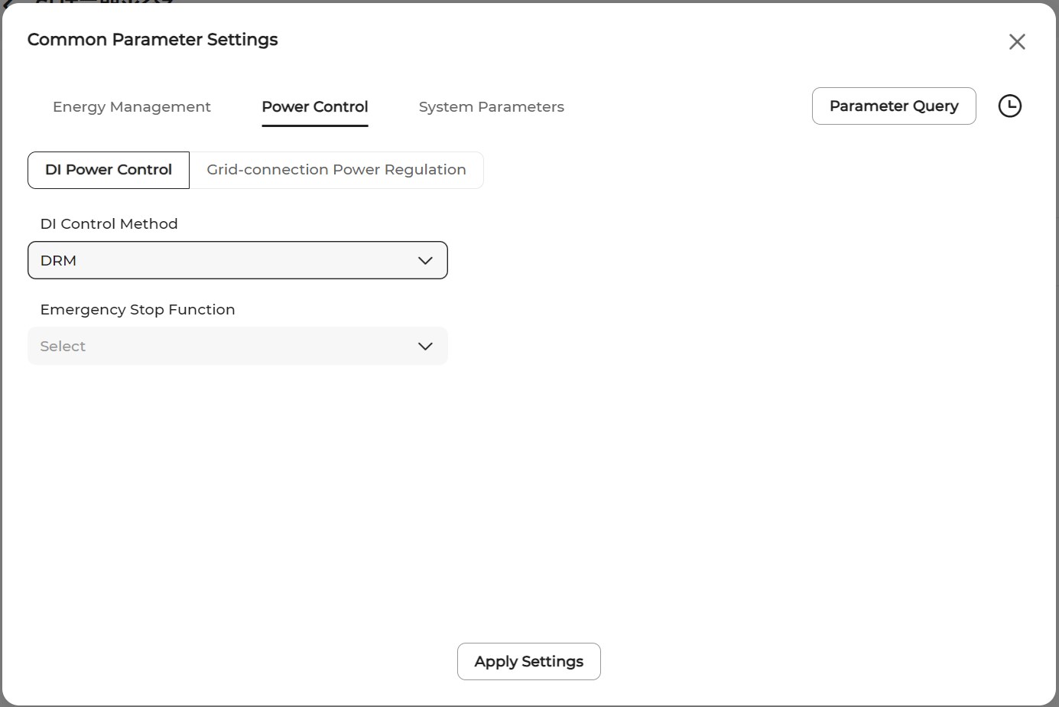
Task: Click the DI Control Method chevron arrow
Action: point(425,260)
